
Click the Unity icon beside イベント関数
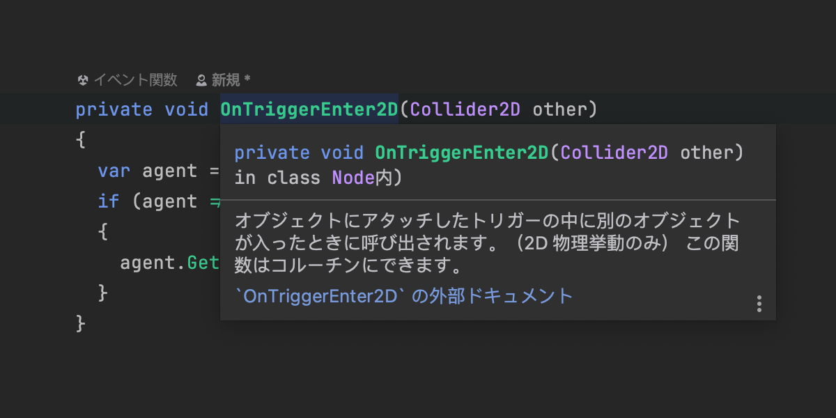coord(83,80)
